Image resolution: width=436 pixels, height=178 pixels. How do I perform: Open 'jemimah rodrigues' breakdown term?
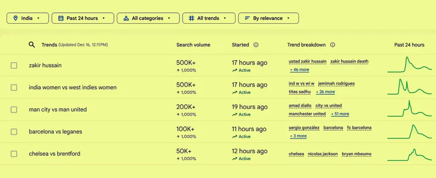(337, 83)
